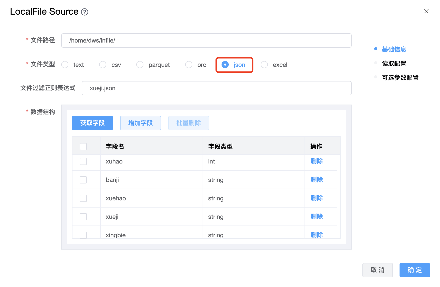
Task: Click the 取消 cancel button
Action: coord(377,270)
